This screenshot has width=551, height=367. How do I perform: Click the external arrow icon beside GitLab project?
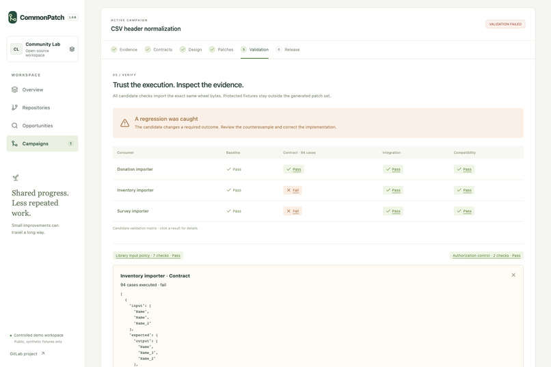coord(43,353)
